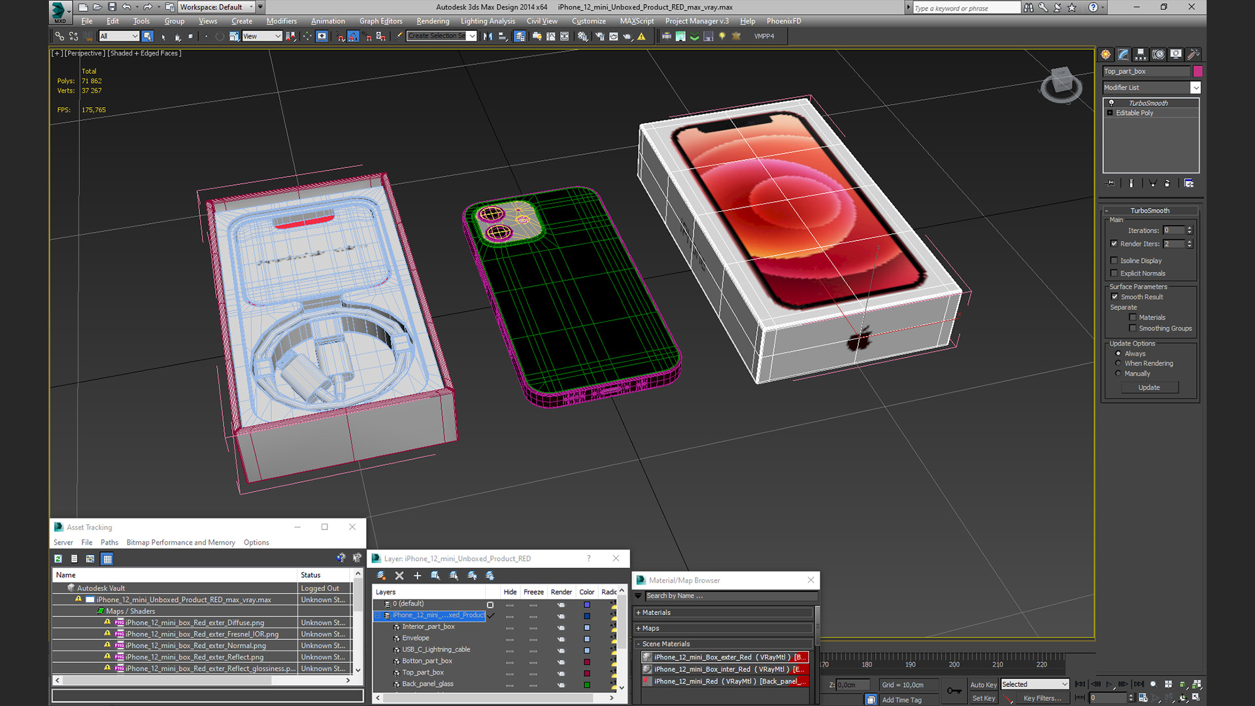
Task: Open Paths menu in Asset Tracking window
Action: [x=109, y=543]
